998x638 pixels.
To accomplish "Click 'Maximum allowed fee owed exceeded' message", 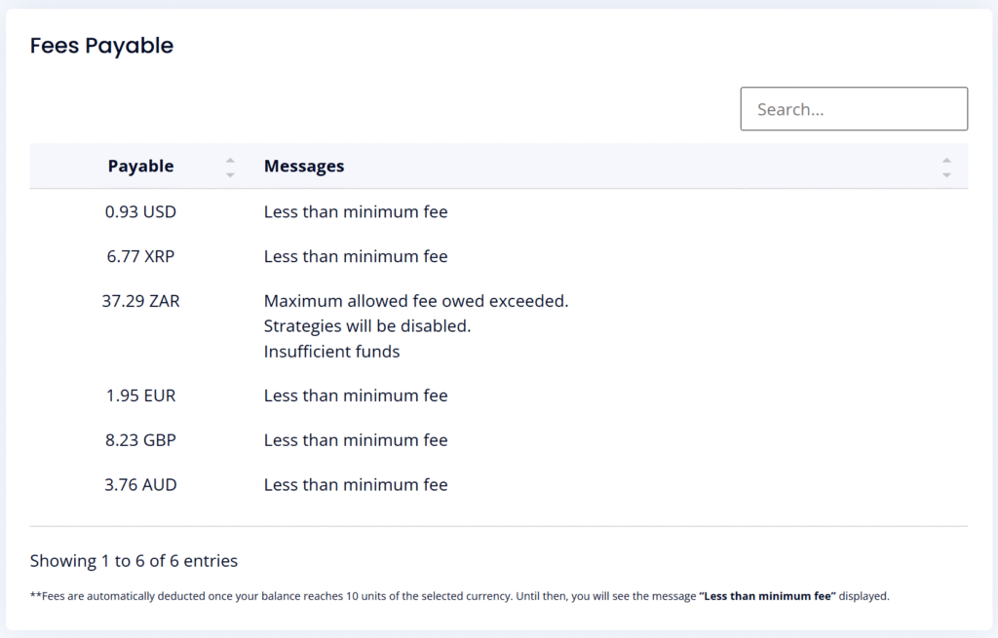I will coord(416,301).
